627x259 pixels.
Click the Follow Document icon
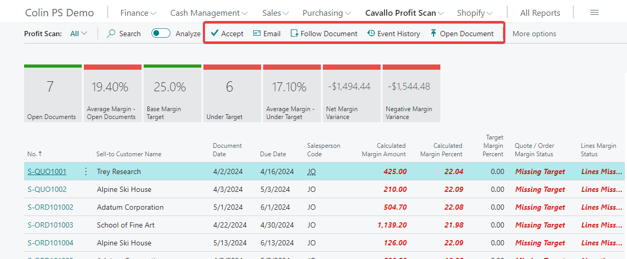[294, 34]
